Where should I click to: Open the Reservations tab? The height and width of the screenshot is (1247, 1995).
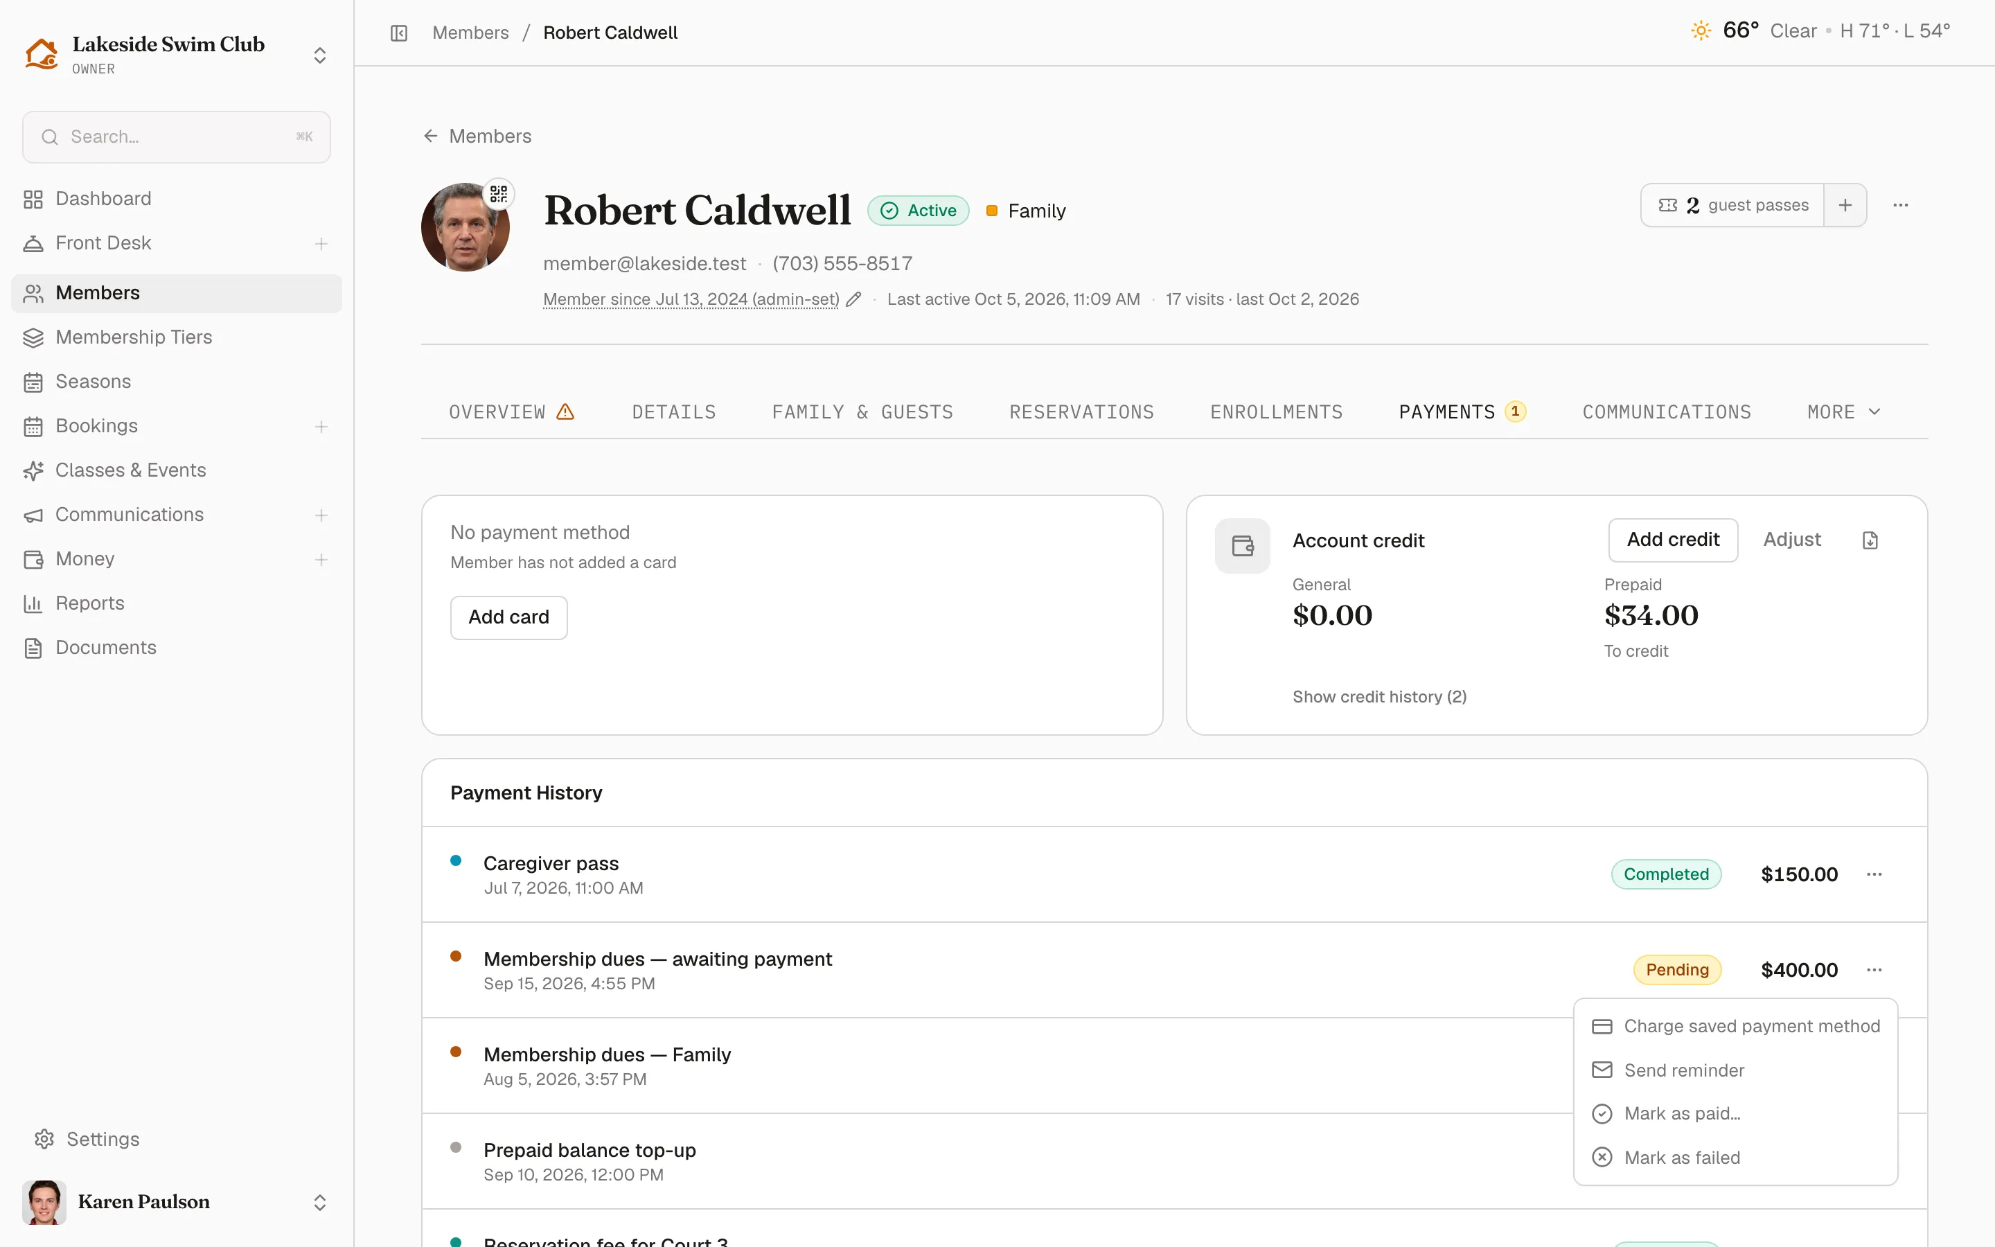click(1081, 412)
